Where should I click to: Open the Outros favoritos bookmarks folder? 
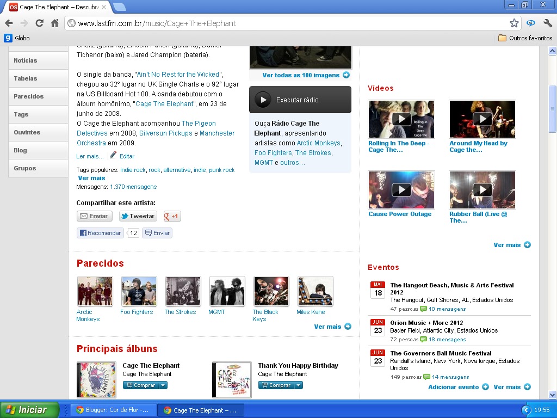525,38
